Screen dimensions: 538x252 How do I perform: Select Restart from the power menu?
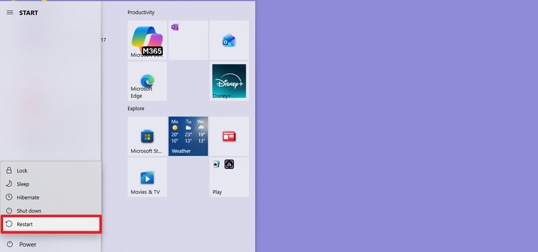51,224
